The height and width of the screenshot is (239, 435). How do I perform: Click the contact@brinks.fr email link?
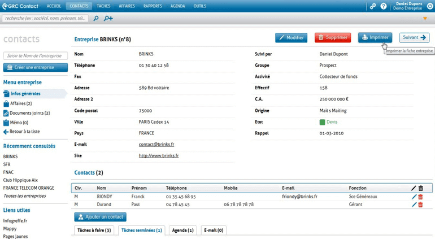tap(156, 144)
